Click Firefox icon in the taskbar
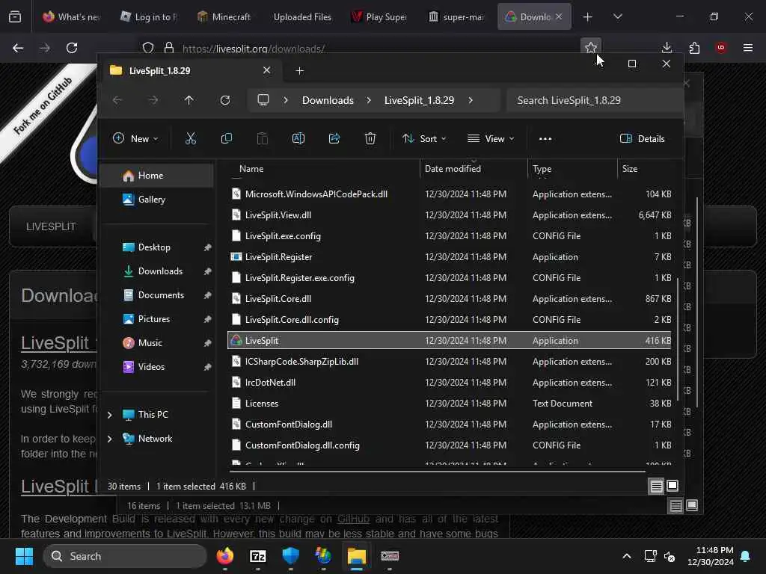Image resolution: width=766 pixels, height=574 pixels. click(x=225, y=556)
